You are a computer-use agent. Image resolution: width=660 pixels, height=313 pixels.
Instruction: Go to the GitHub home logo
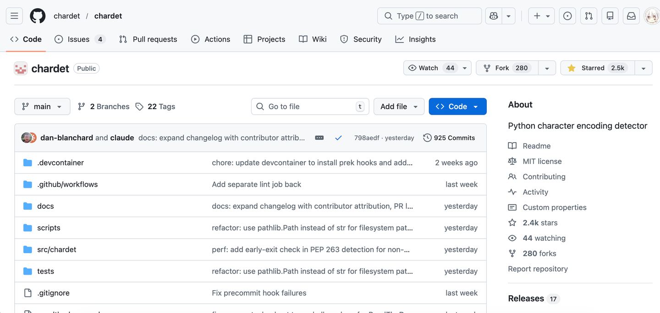pos(38,16)
